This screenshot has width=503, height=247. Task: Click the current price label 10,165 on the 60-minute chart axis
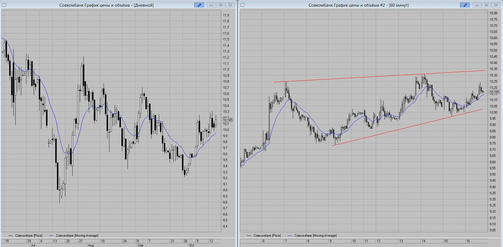coord(494,92)
